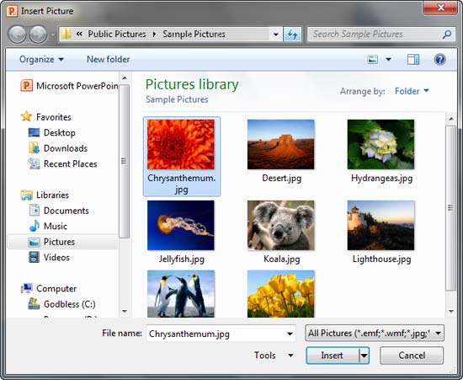463x380 pixels.
Task: Click the file list scroll down arrow
Action: (451, 311)
